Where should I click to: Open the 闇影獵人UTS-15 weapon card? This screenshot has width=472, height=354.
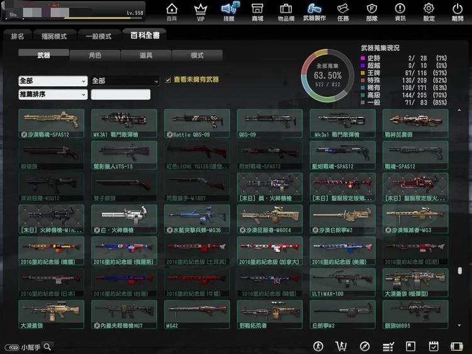pos(124,156)
